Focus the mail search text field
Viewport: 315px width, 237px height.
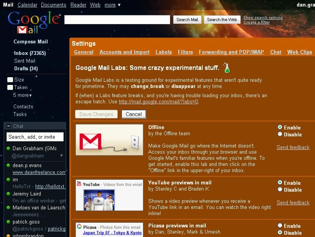click(x=117, y=20)
